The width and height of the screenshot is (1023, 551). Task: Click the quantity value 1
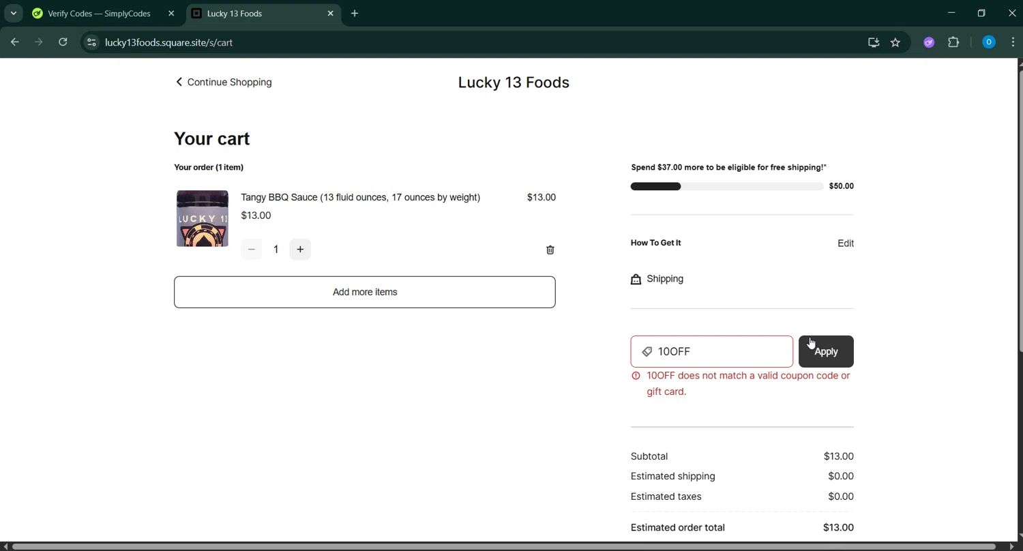pyautogui.click(x=276, y=250)
